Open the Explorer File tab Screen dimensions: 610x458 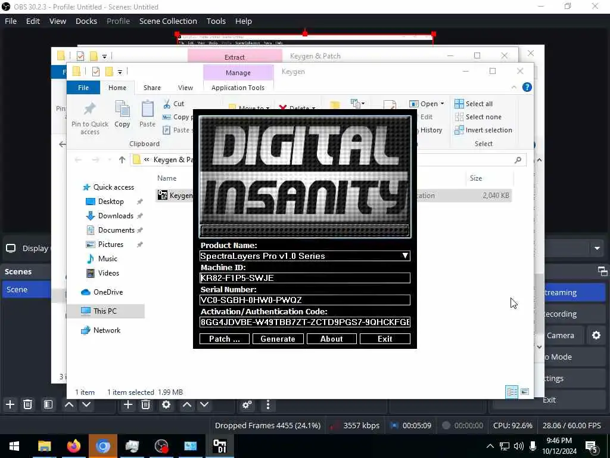tap(83, 88)
